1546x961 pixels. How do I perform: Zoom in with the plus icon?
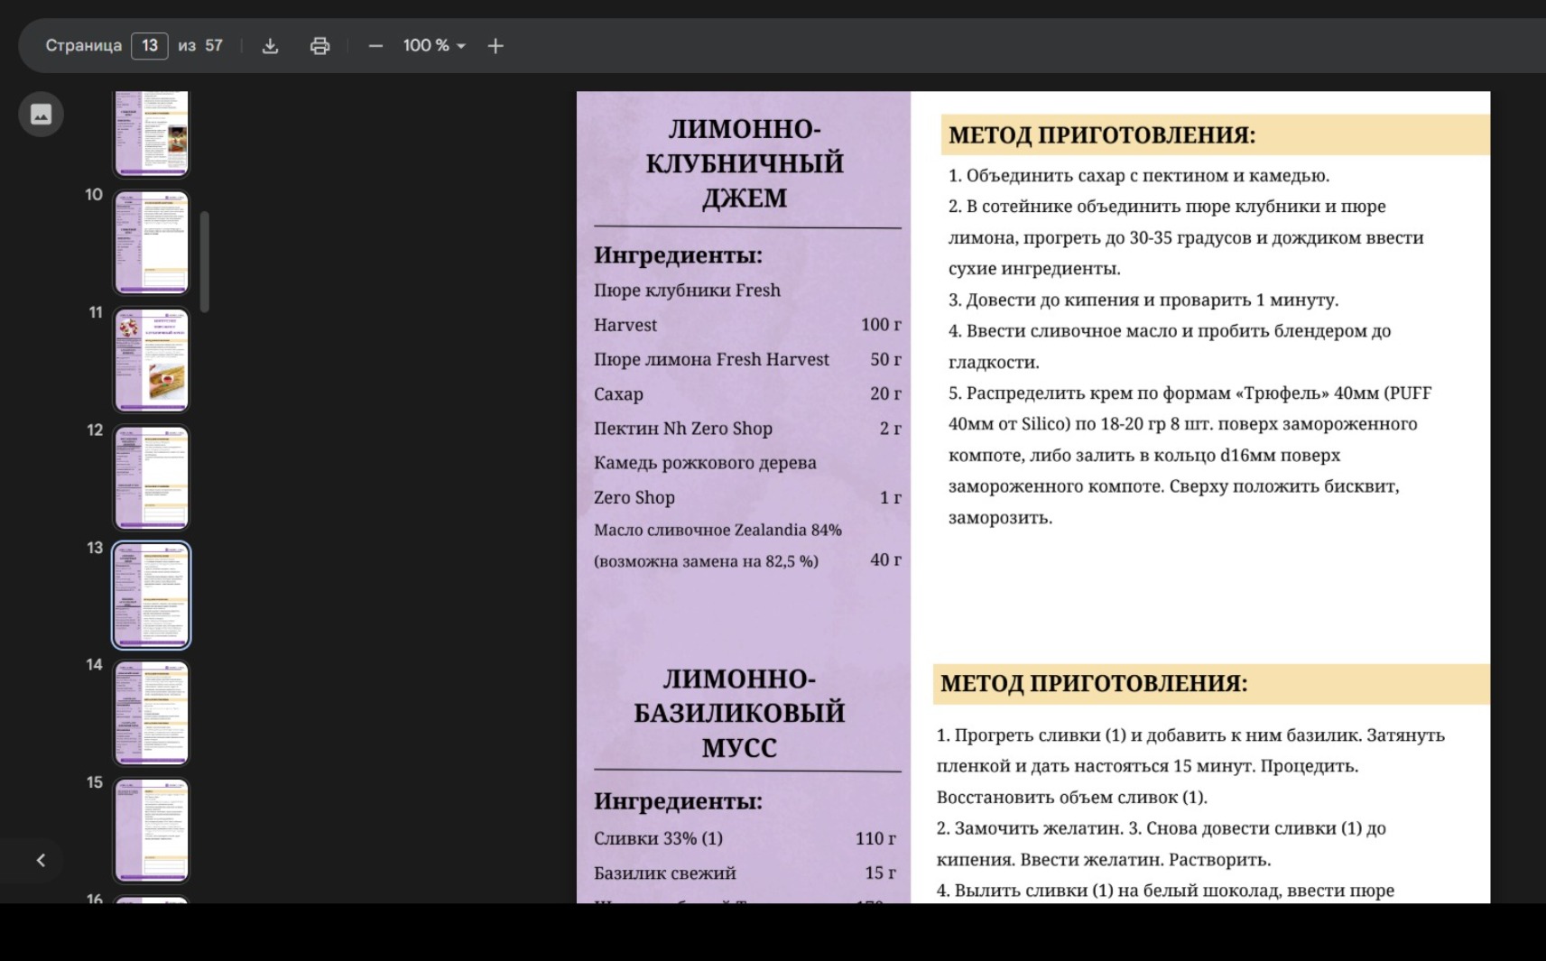click(495, 46)
